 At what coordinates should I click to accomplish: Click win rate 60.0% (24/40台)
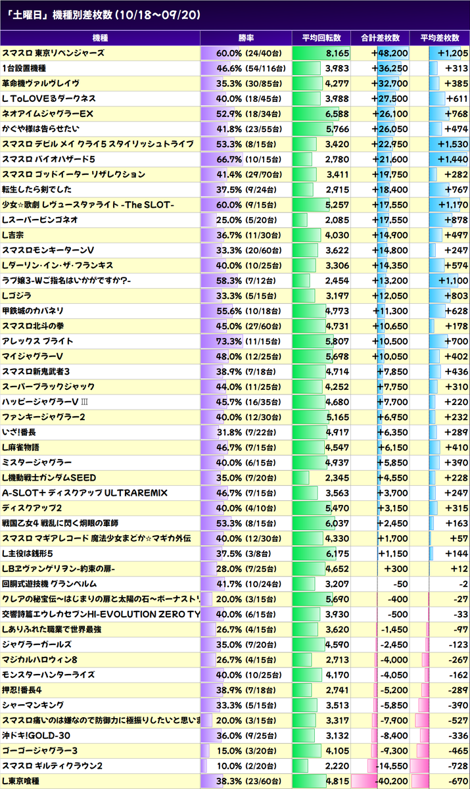click(x=250, y=53)
